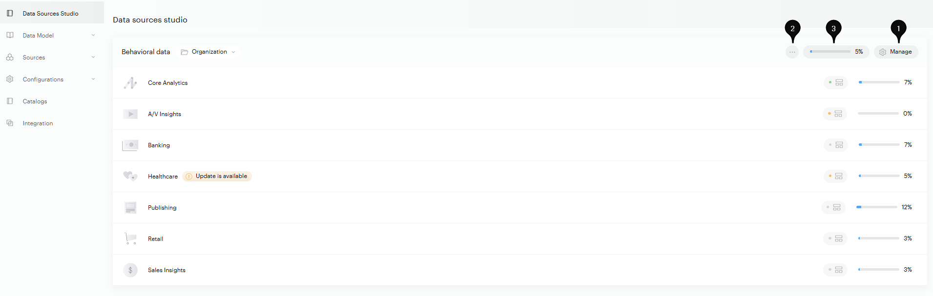Click the Update is available badge
The image size is (933, 296).
coord(217,176)
